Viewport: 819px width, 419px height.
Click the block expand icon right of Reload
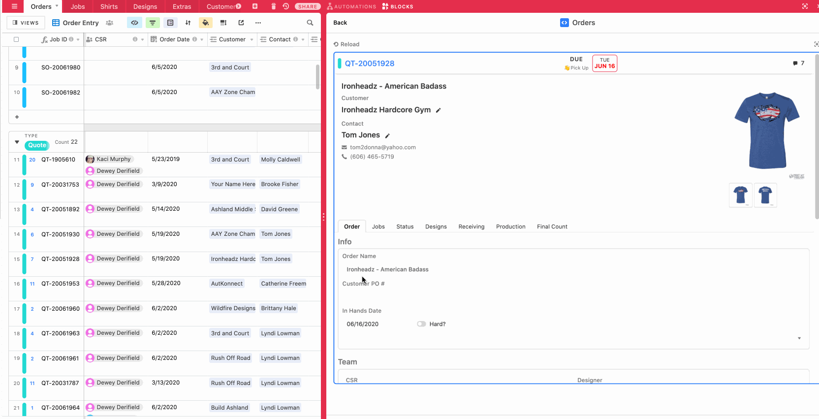(816, 44)
